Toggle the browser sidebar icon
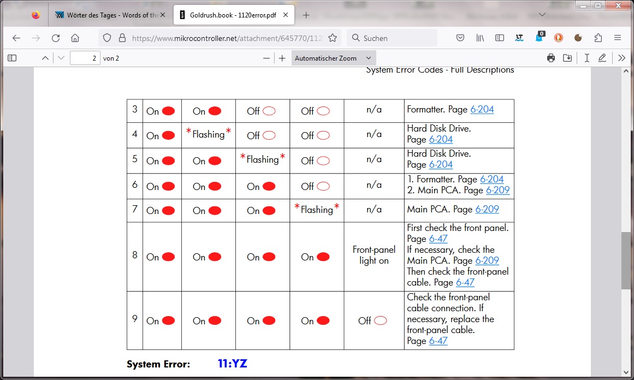 click(x=500, y=38)
